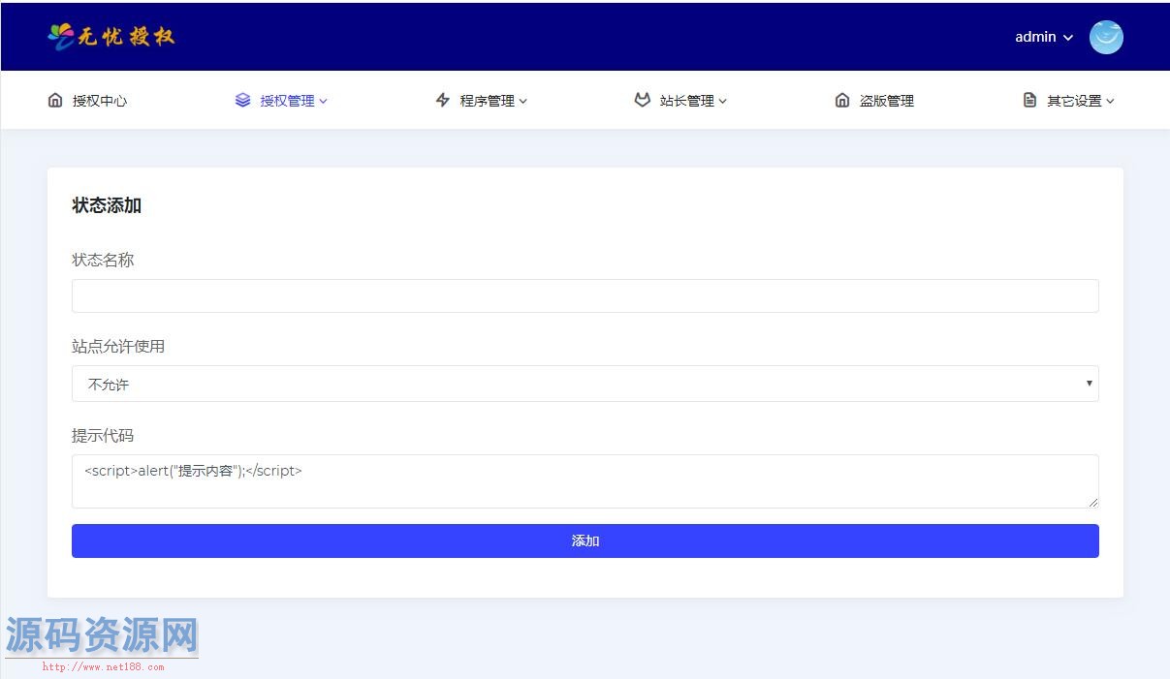The height and width of the screenshot is (679, 1170).
Task: Click inside the 提示代码 textarea
Action: pyautogui.click(x=585, y=481)
